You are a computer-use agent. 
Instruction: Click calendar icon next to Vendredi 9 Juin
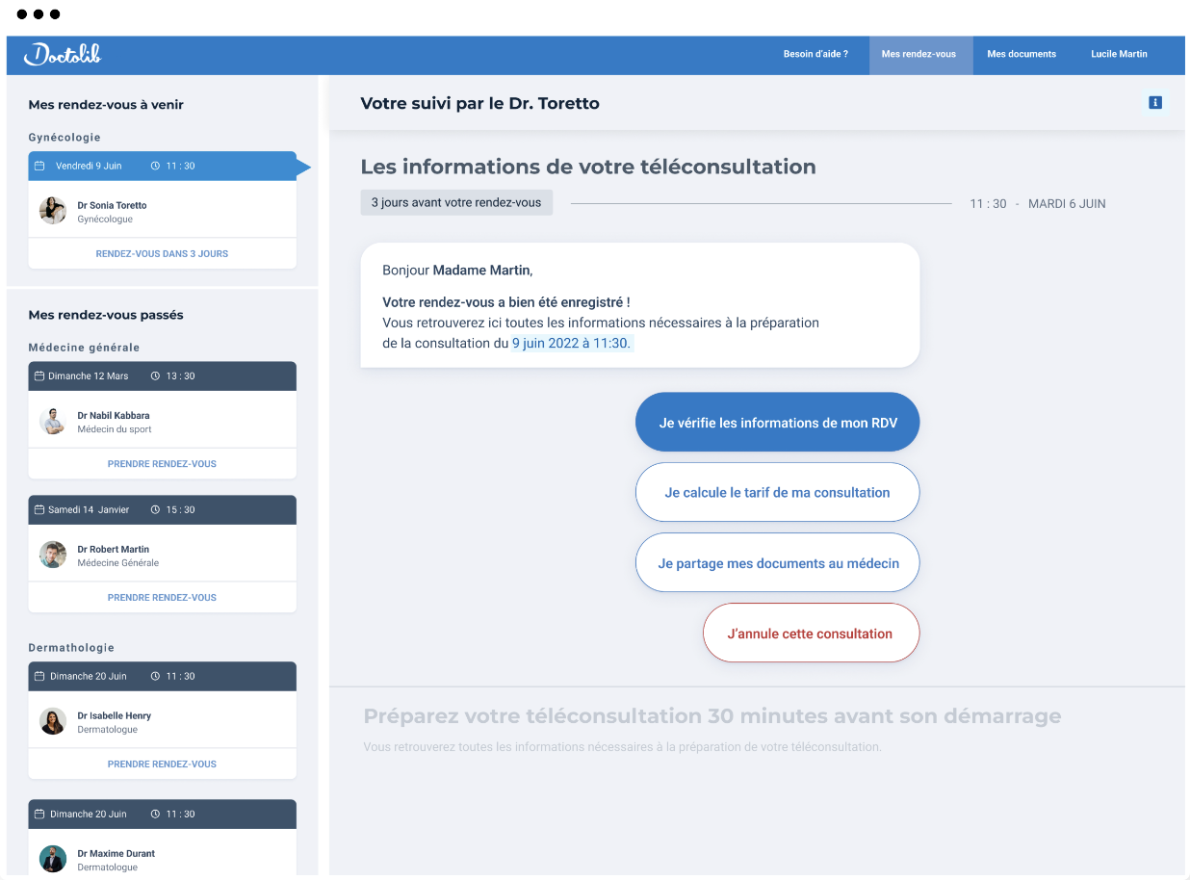coord(39,166)
